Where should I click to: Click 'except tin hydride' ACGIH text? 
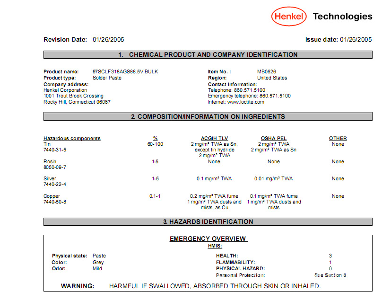tap(214, 150)
